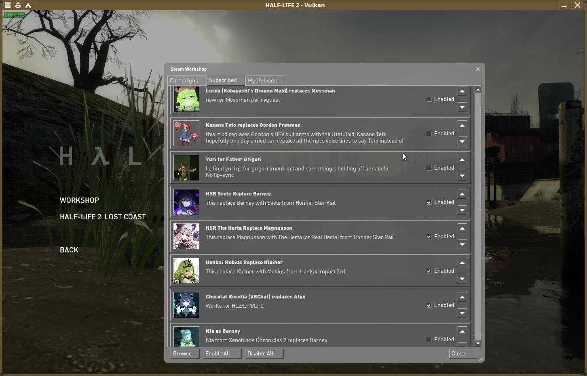Click the HSR Seele mod thumbnail
Image resolution: width=587 pixels, height=376 pixels.
(x=186, y=202)
